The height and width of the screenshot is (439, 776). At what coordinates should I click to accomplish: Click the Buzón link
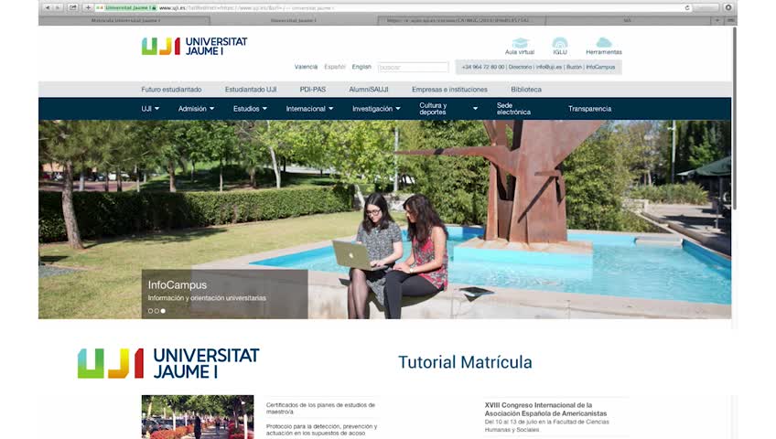pyautogui.click(x=574, y=68)
